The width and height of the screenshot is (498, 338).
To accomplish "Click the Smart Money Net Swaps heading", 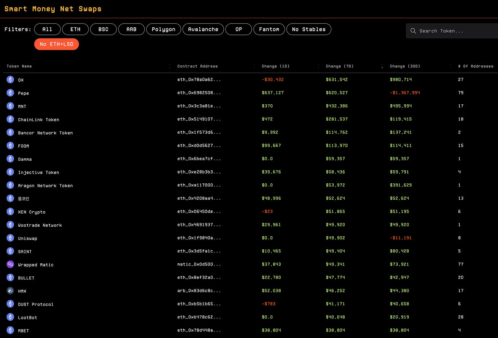I will (53, 9).
